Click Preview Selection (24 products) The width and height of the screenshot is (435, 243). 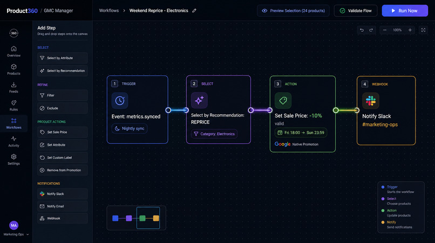(x=293, y=11)
